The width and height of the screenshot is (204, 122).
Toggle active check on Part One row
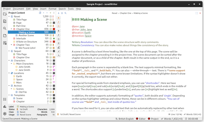pos(51,26)
